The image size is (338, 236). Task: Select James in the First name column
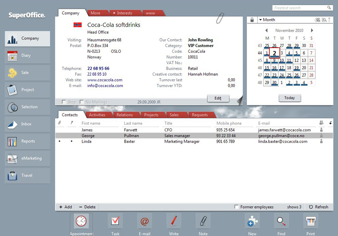[87, 130]
